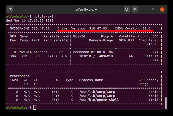Click the GPU-Util header

[127, 40]
